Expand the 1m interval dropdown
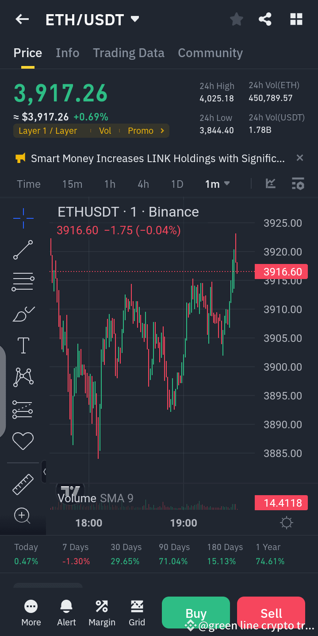This screenshot has height=636, width=318. pyautogui.click(x=217, y=184)
